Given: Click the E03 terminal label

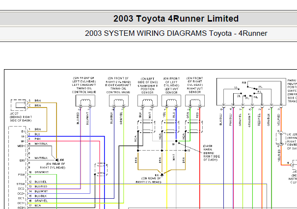Looking at the screenshot, I should coord(22,160).
